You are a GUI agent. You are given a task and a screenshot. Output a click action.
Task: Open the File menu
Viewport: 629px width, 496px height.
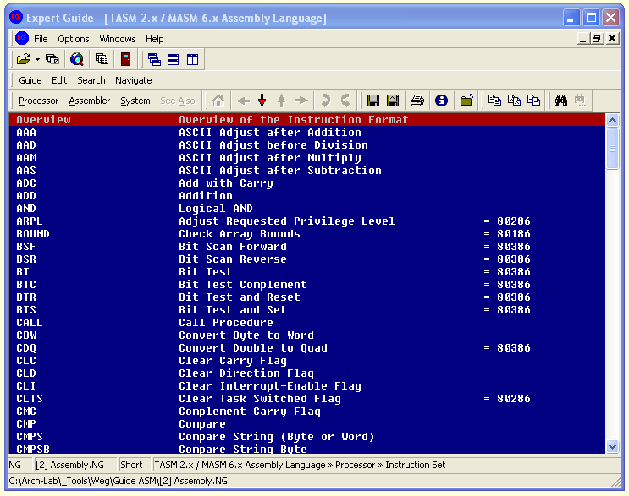point(41,39)
